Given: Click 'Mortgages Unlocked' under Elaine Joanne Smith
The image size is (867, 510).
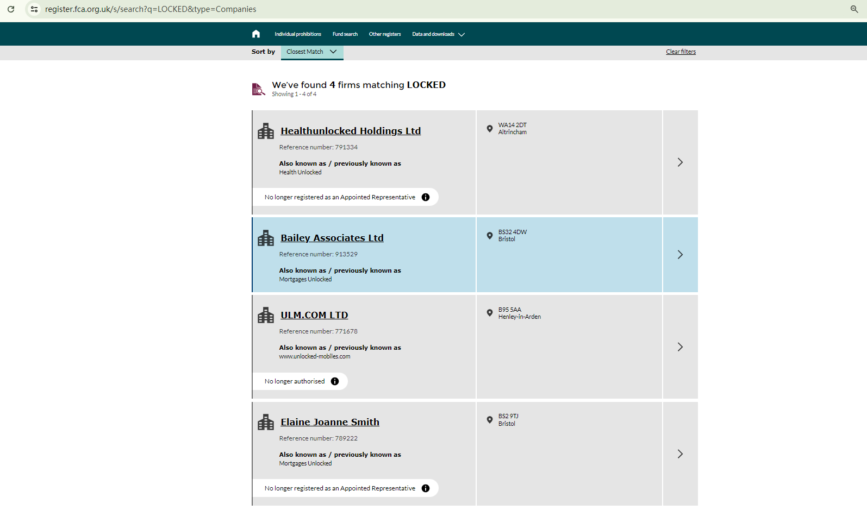Looking at the screenshot, I should [x=305, y=463].
